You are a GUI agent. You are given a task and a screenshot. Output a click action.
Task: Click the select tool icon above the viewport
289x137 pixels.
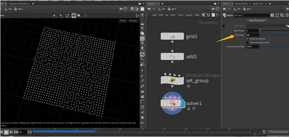pos(54,16)
